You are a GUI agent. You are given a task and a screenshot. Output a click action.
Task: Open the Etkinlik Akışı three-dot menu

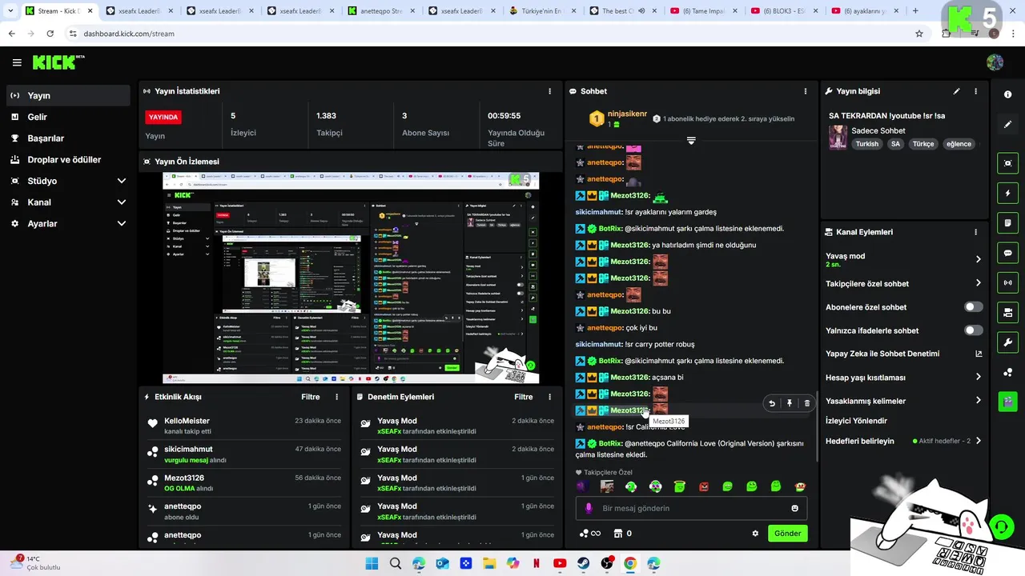[336, 397]
